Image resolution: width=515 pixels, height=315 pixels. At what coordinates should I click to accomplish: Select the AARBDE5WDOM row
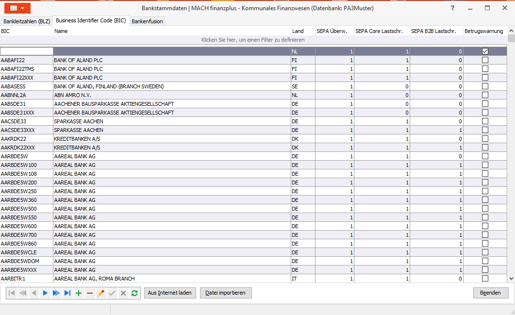click(x=253, y=261)
